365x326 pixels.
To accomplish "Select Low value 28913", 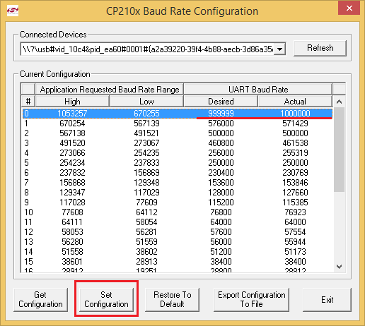I will pyautogui.click(x=146, y=262).
